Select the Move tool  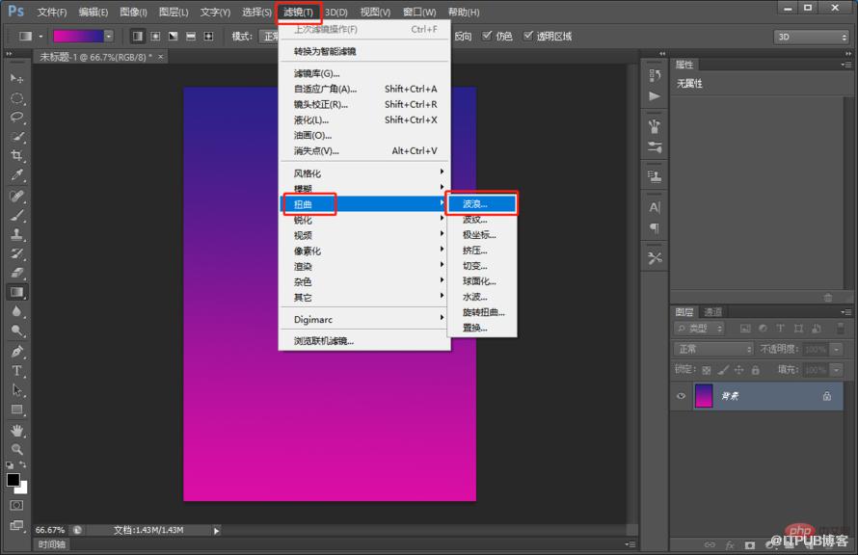pyautogui.click(x=17, y=79)
